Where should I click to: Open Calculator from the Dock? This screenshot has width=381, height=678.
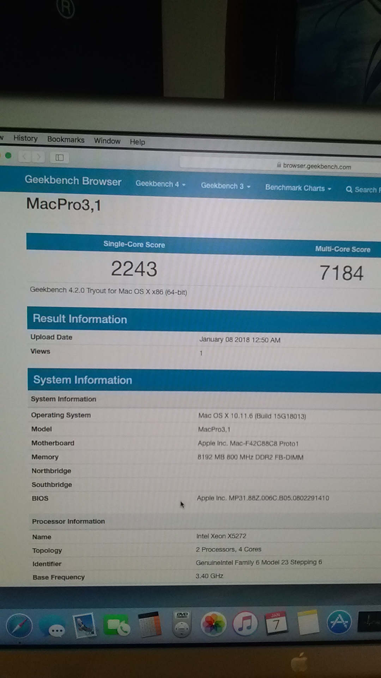pos(150,624)
